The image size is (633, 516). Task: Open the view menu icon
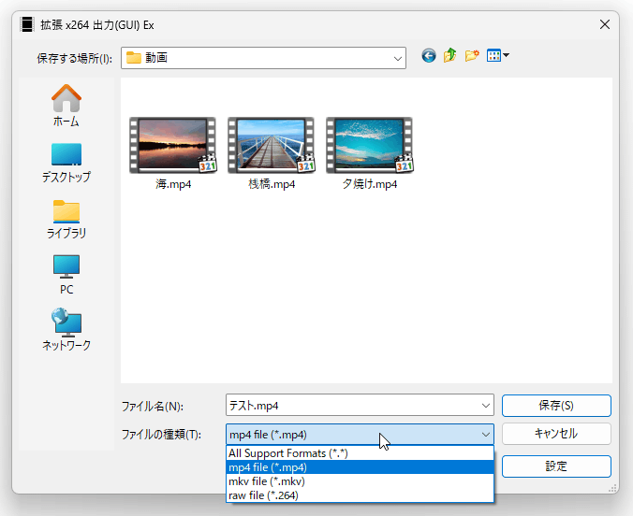pos(497,56)
